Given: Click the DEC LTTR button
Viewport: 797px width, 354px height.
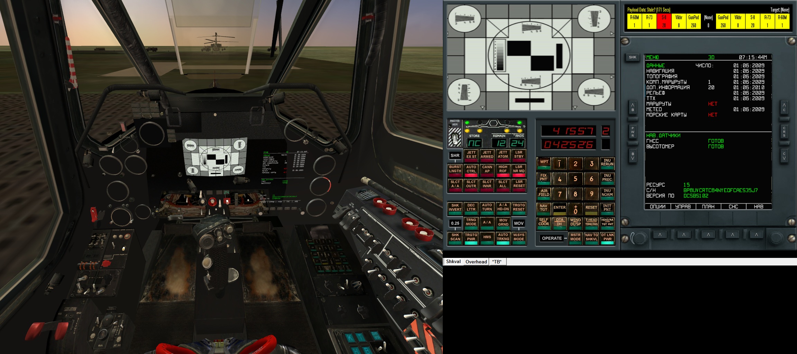Looking at the screenshot, I should [x=471, y=208].
